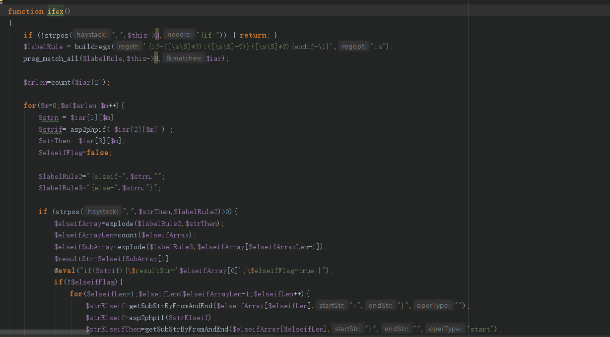
Task: Click asp2phpif( $iar[2][$m] ) call
Action: (x=118, y=129)
